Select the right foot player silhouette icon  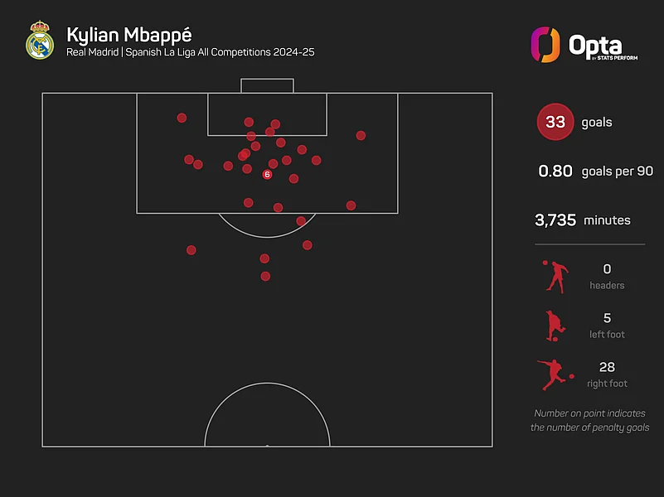(554, 374)
